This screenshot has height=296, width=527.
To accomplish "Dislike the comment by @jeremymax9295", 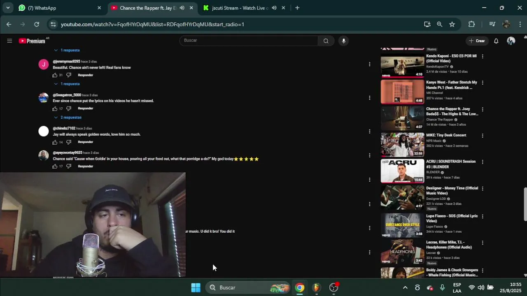I will (x=69, y=75).
